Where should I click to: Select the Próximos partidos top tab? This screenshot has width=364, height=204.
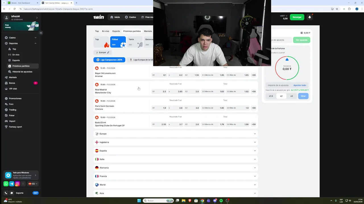pos(132,31)
